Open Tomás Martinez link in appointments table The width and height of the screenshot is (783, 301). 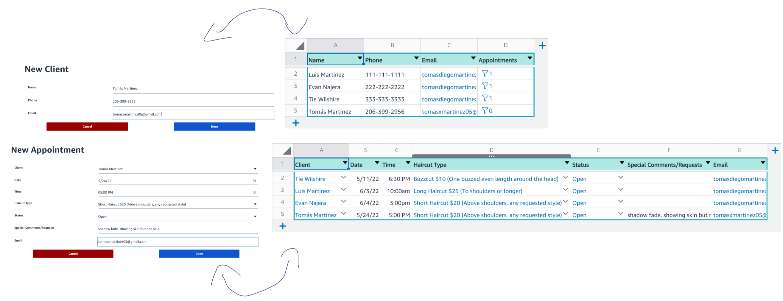(316, 215)
